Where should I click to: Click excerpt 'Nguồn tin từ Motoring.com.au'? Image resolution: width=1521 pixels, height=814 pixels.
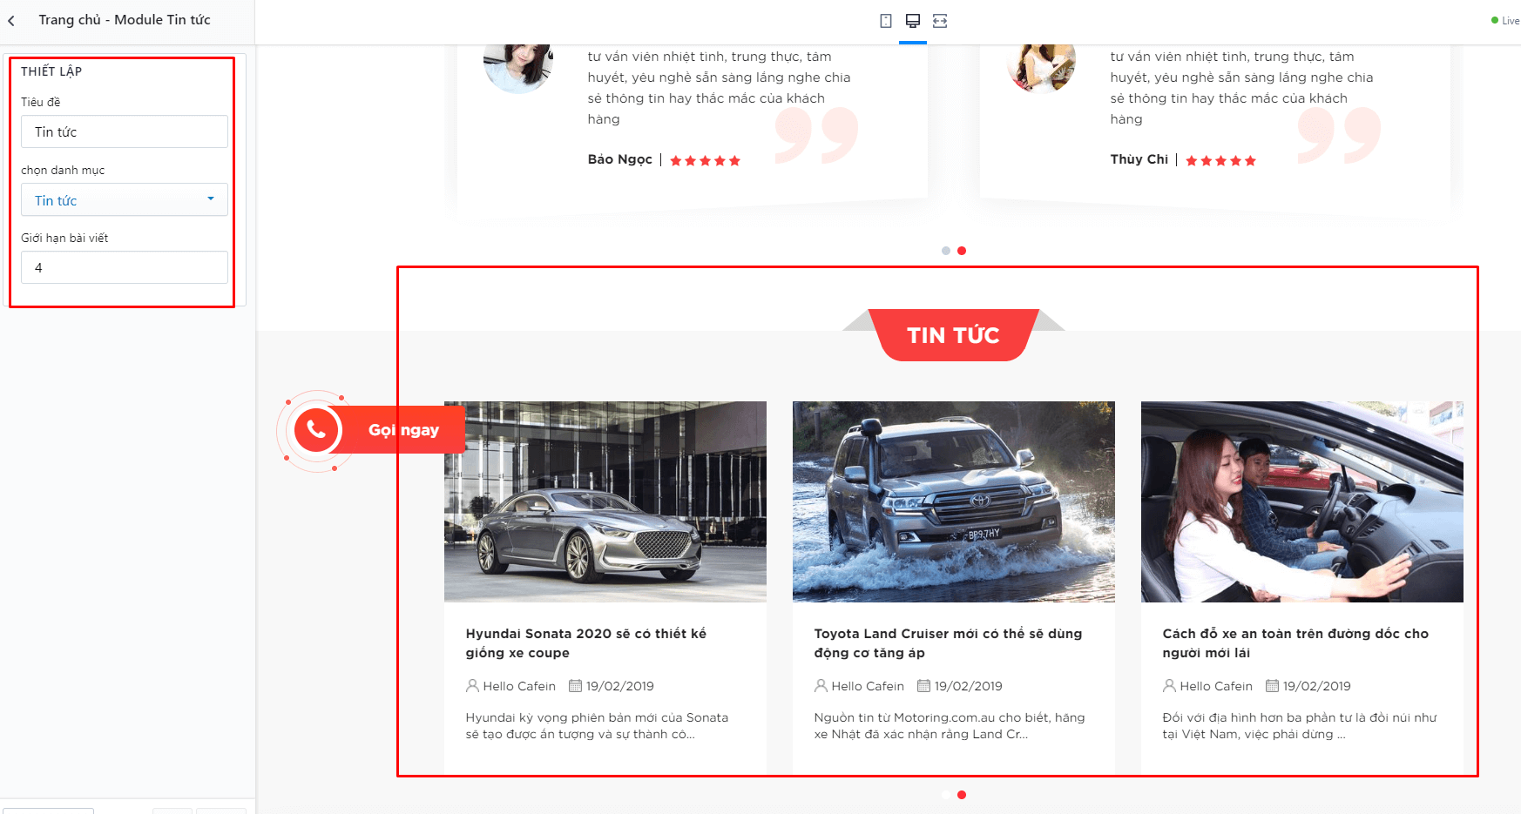click(950, 726)
